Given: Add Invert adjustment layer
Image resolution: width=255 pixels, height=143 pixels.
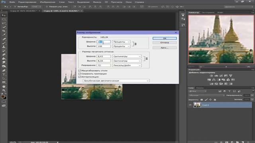Looking at the screenshot, I should coord(212,84).
